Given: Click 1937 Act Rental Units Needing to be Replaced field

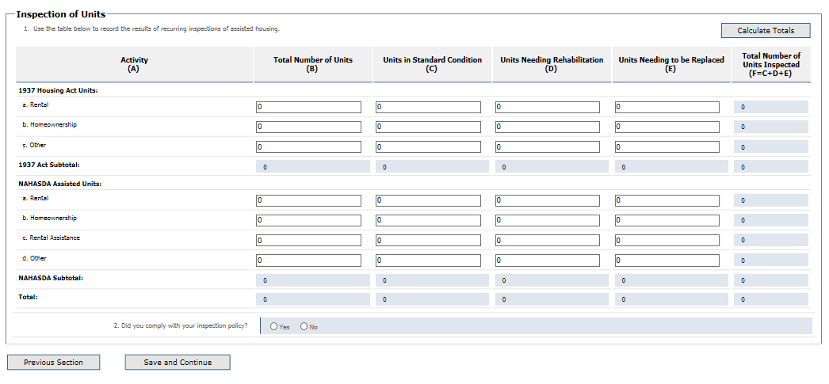Looking at the screenshot, I should (x=667, y=107).
